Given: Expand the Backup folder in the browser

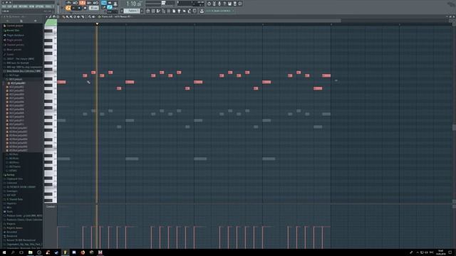Looking at the screenshot, I should point(10,175).
